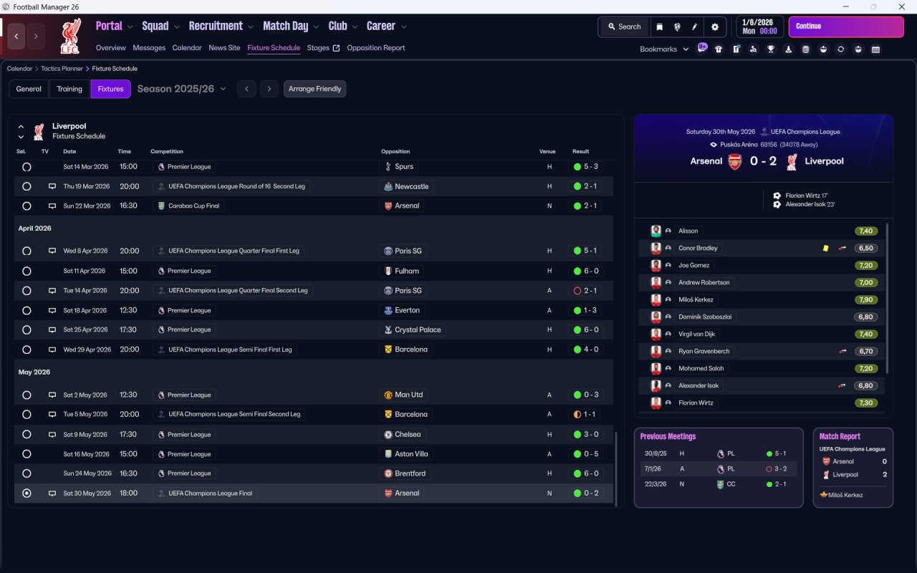This screenshot has height=573, width=917.
Task: Click the goal icon next to Florian Wirtz 17'
Action: pos(777,196)
